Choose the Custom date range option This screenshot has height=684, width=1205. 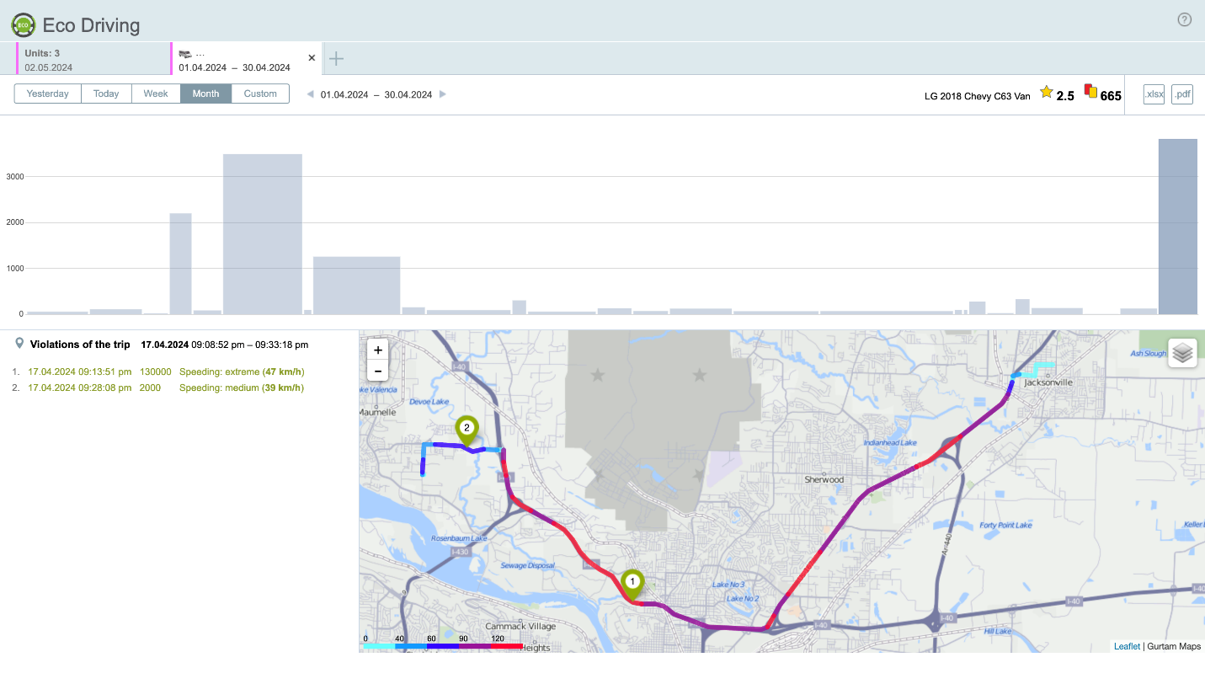tap(260, 94)
